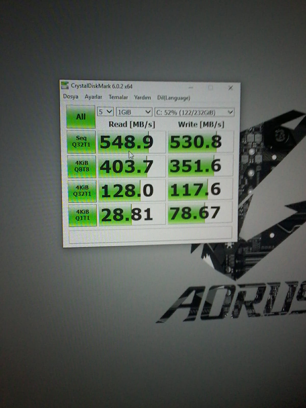Minimize the CrystalDiskMark window
This screenshot has width=306, height=408.
point(191,87)
